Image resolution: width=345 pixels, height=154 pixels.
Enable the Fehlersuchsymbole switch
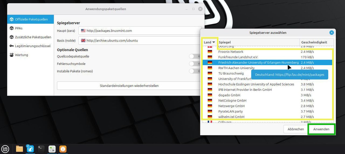pos(195,64)
